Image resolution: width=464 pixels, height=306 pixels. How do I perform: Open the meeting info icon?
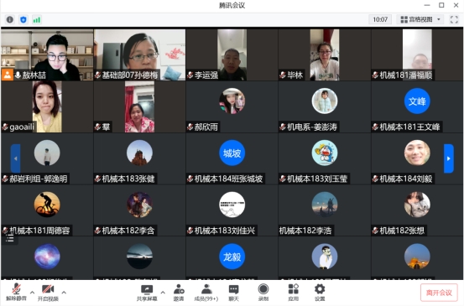tap(10, 19)
